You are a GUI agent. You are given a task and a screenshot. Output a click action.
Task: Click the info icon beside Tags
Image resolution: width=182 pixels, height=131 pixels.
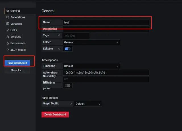59,36
